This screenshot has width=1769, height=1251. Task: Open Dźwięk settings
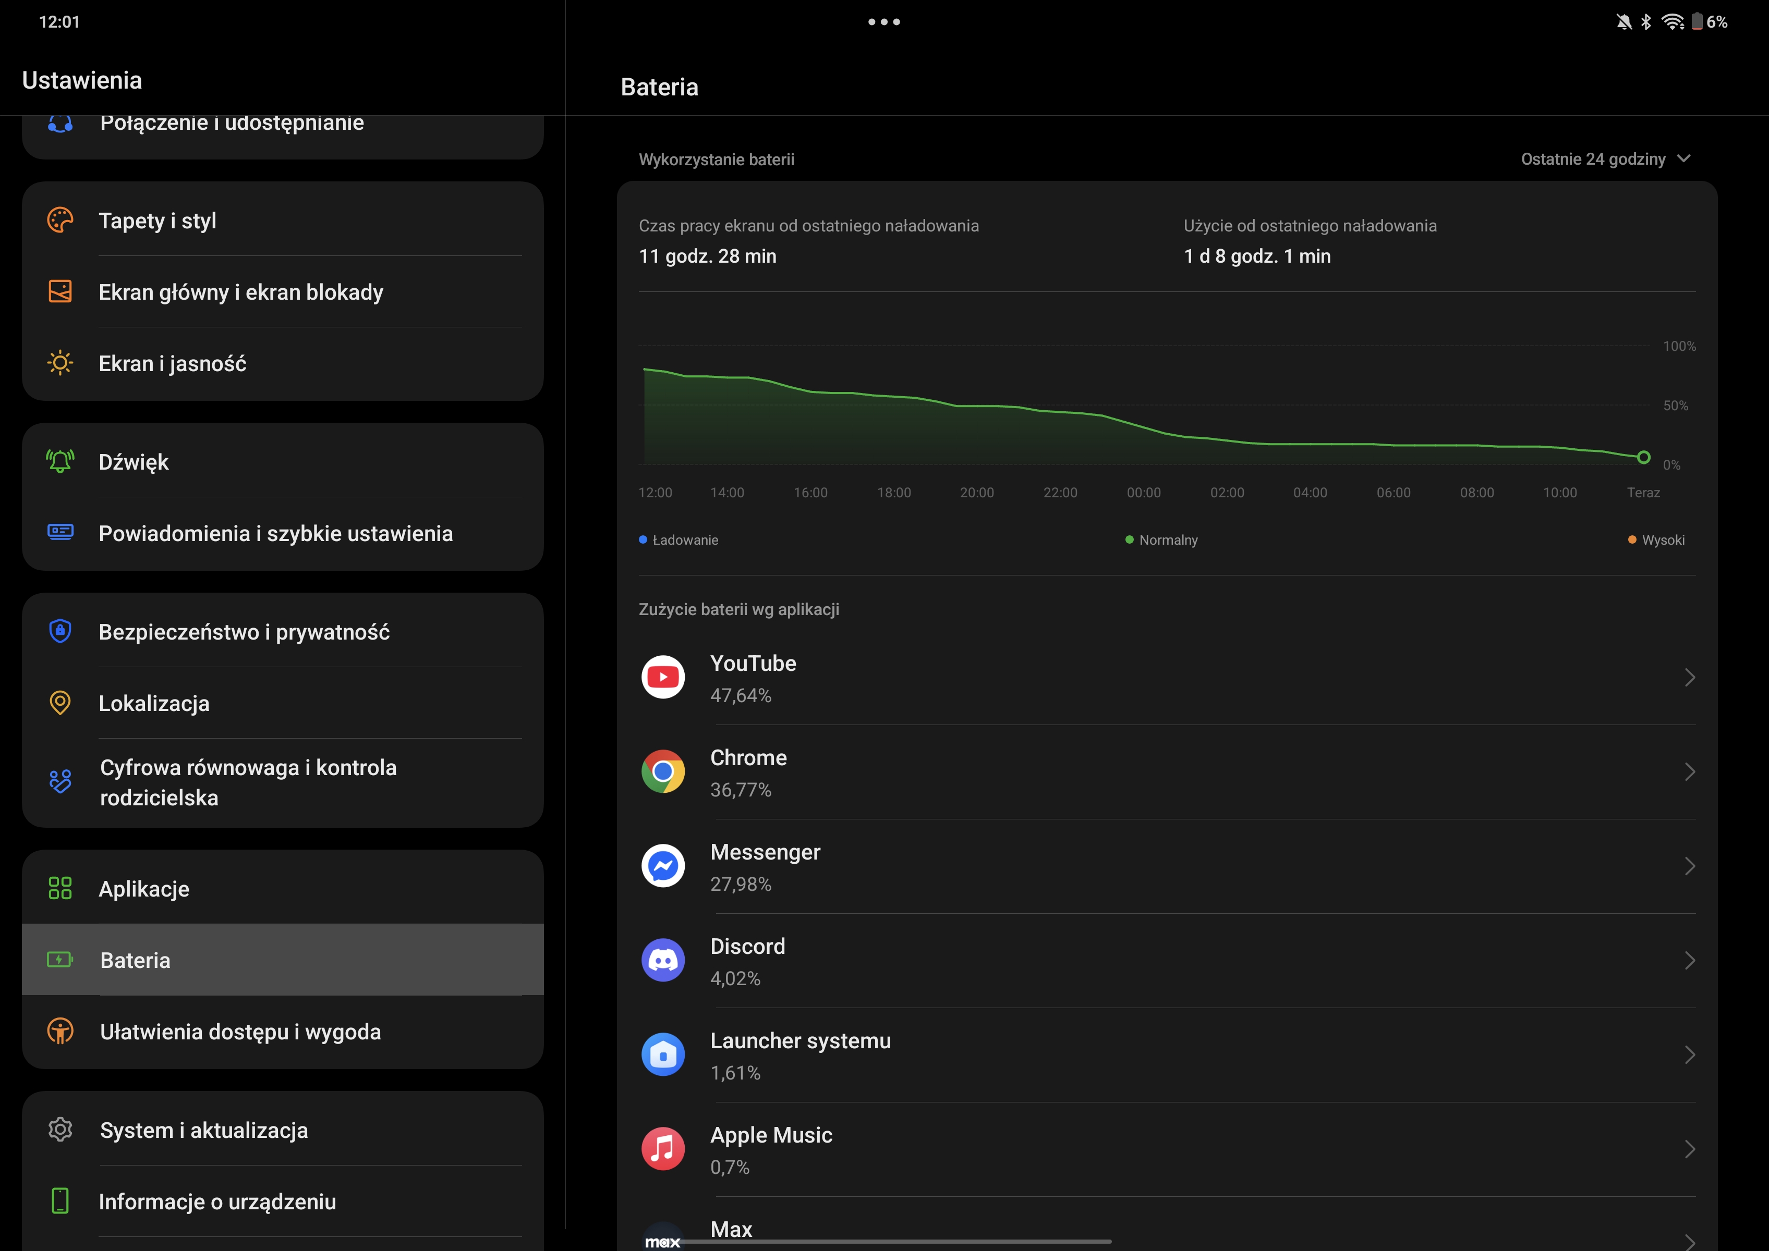pyautogui.click(x=283, y=461)
